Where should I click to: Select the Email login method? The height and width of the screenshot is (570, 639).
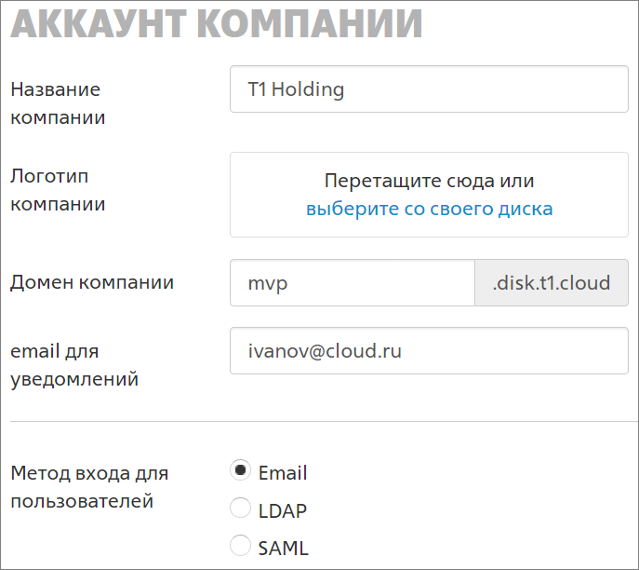pos(241,470)
